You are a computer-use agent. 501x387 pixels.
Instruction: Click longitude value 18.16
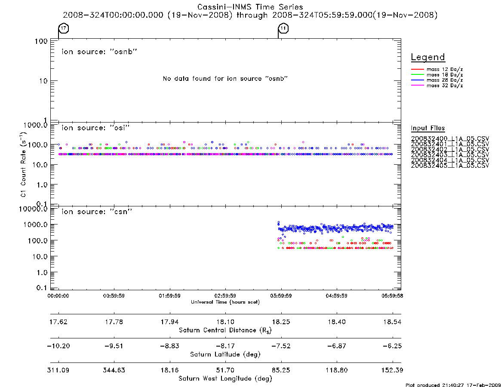point(170,370)
